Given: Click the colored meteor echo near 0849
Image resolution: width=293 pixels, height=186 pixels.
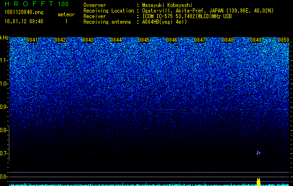Looking at the screenshot, I should pyautogui.click(x=259, y=153).
